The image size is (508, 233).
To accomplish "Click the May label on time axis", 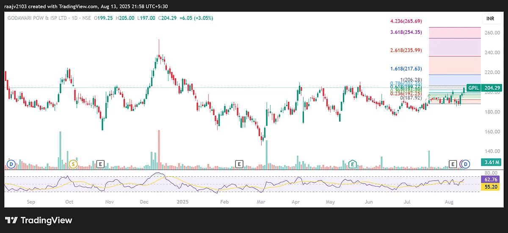I will pyautogui.click(x=331, y=202).
